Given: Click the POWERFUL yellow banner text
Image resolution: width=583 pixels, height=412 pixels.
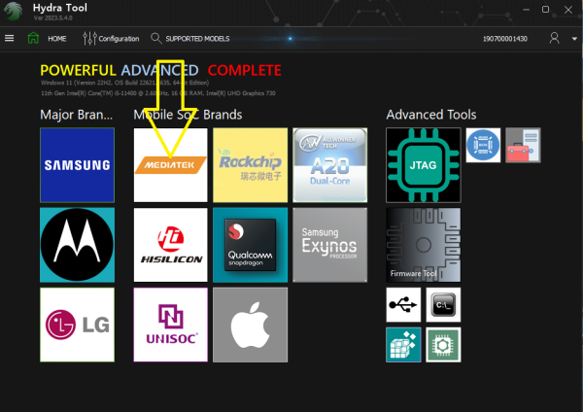Looking at the screenshot, I should 78,70.
